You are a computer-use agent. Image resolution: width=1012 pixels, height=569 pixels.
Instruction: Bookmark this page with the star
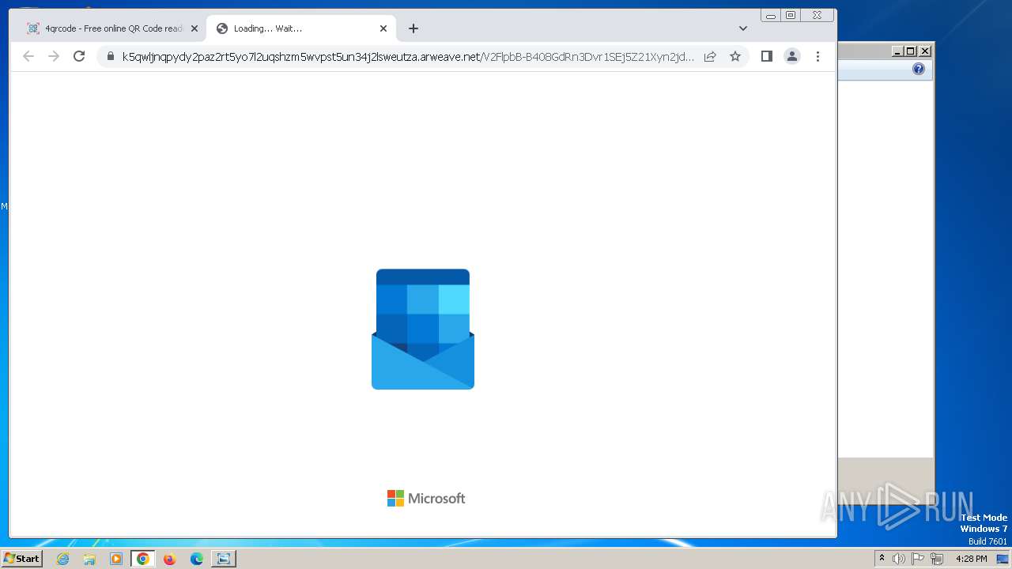point(735,56)
